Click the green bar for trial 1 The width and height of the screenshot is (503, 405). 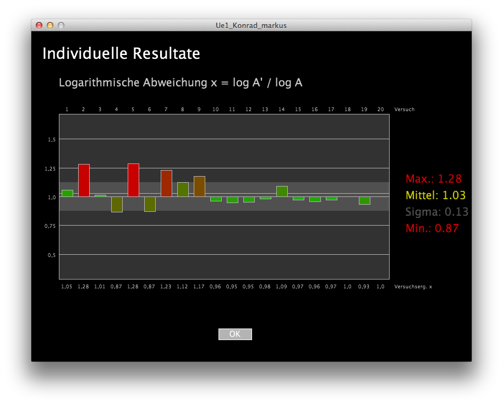pyautogui.click(x=67, y=193)
